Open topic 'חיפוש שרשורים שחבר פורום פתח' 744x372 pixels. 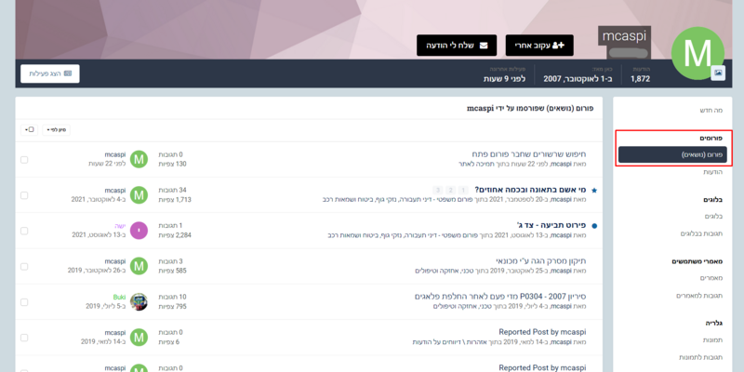(x=529, y=154)
